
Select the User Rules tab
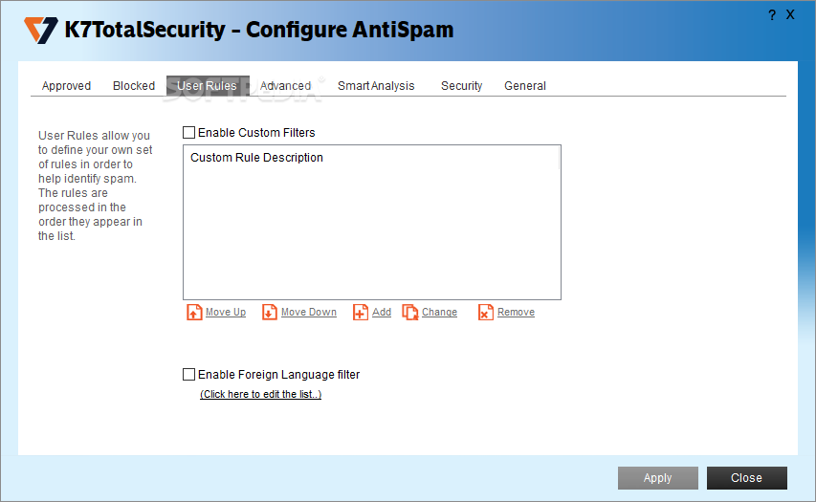click(208, 86)
